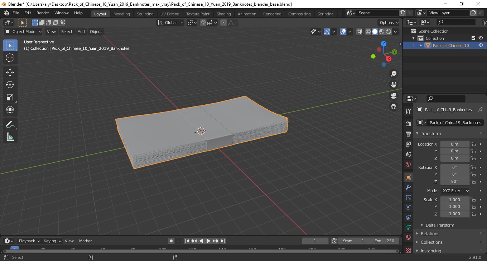Open the Modifier properties wrench tab
The width and height of the screenshot is (487, 261).
pos(408,187)
